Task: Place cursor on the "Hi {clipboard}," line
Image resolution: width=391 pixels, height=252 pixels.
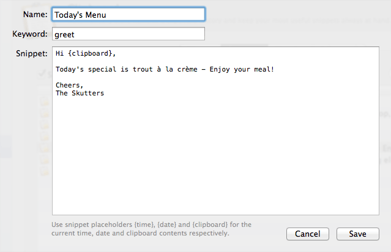Action: (85, 54)
